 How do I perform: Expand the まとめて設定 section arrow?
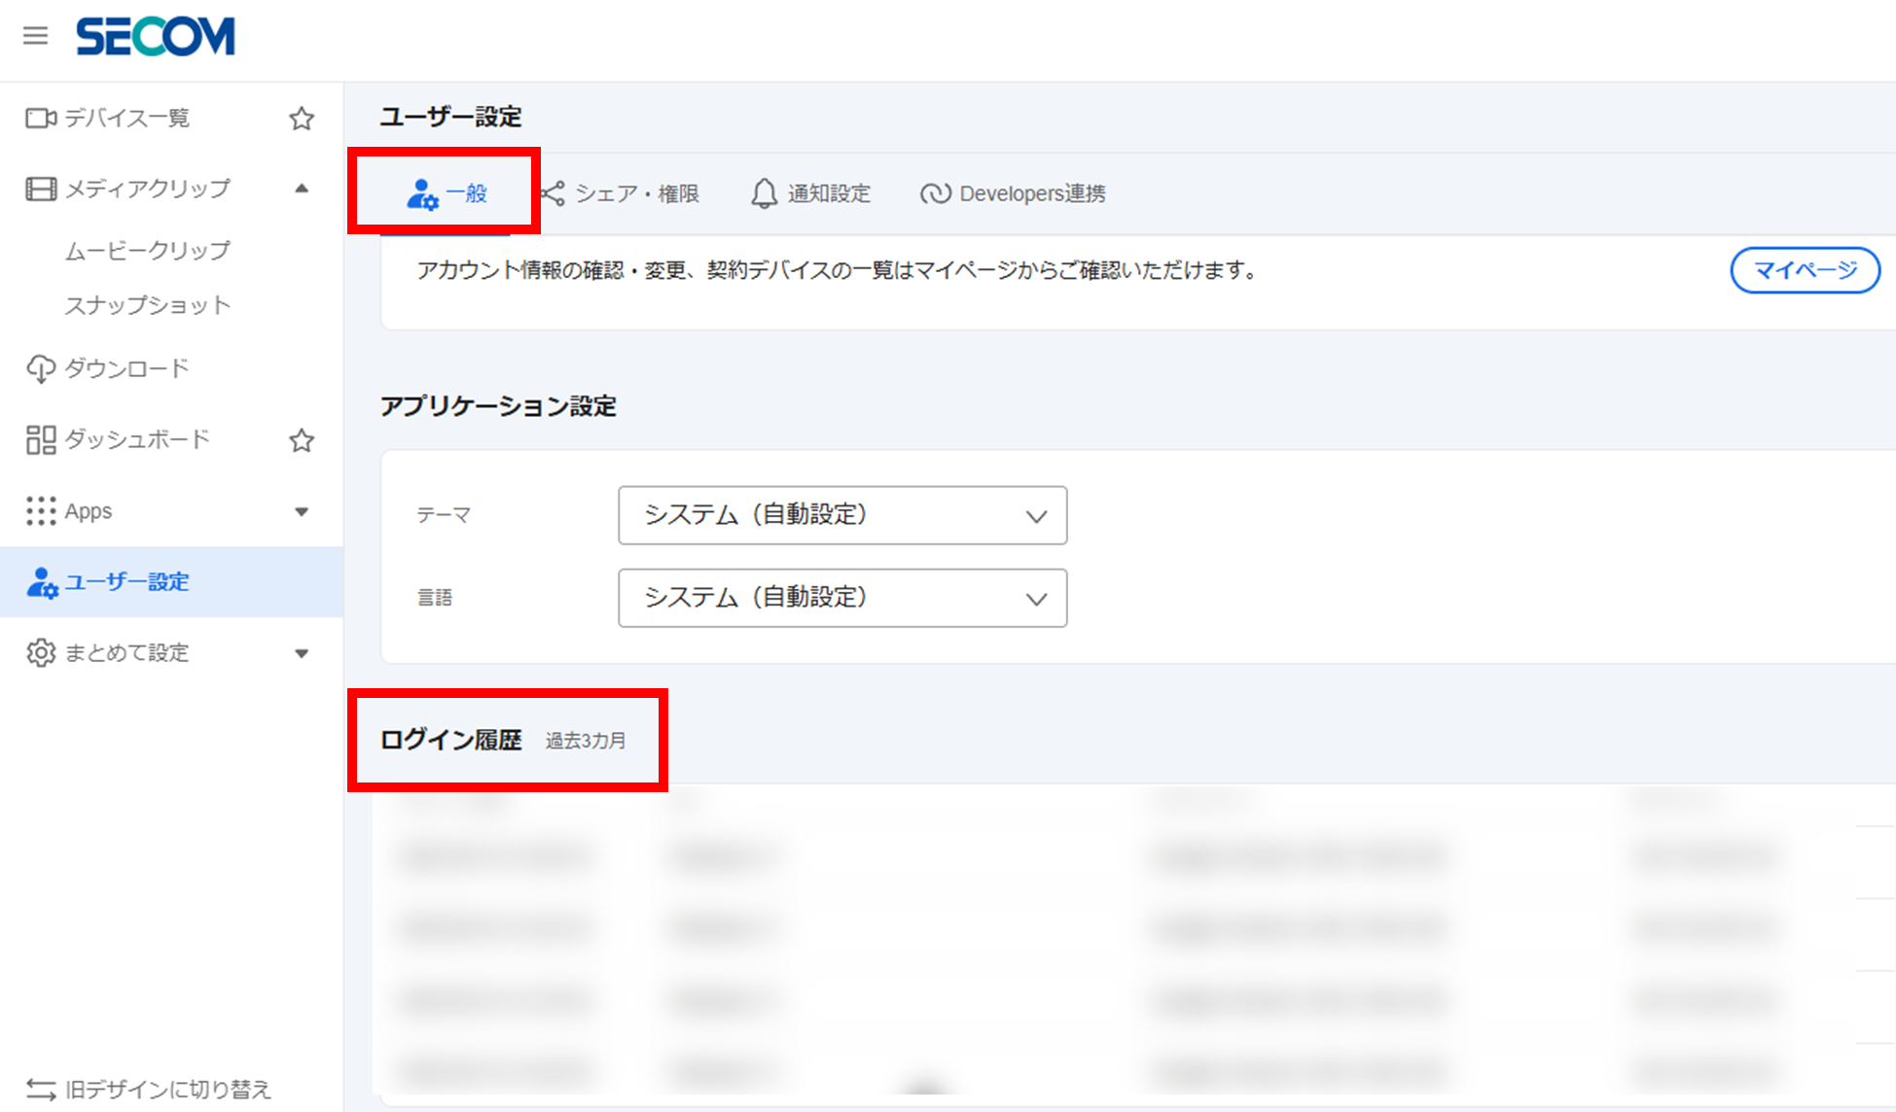click(x=302, y=653)
